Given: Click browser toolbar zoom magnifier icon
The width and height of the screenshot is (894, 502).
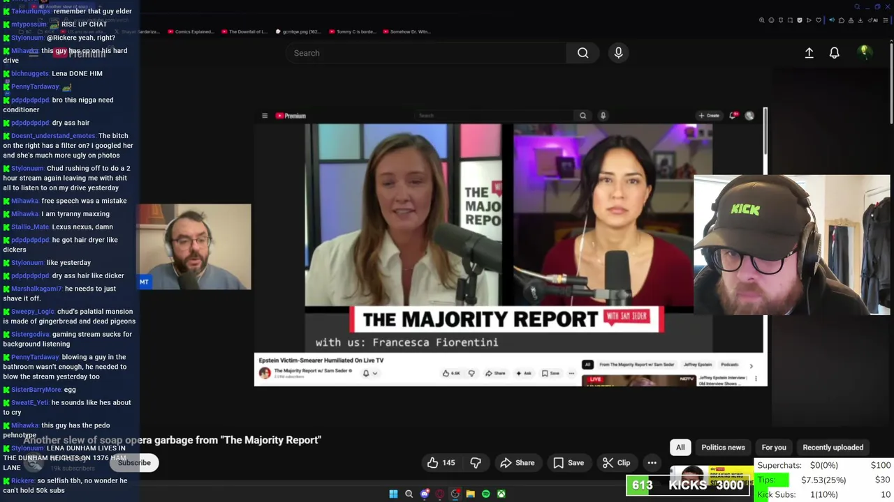Looking at the screenshot, I should (762, 20).
